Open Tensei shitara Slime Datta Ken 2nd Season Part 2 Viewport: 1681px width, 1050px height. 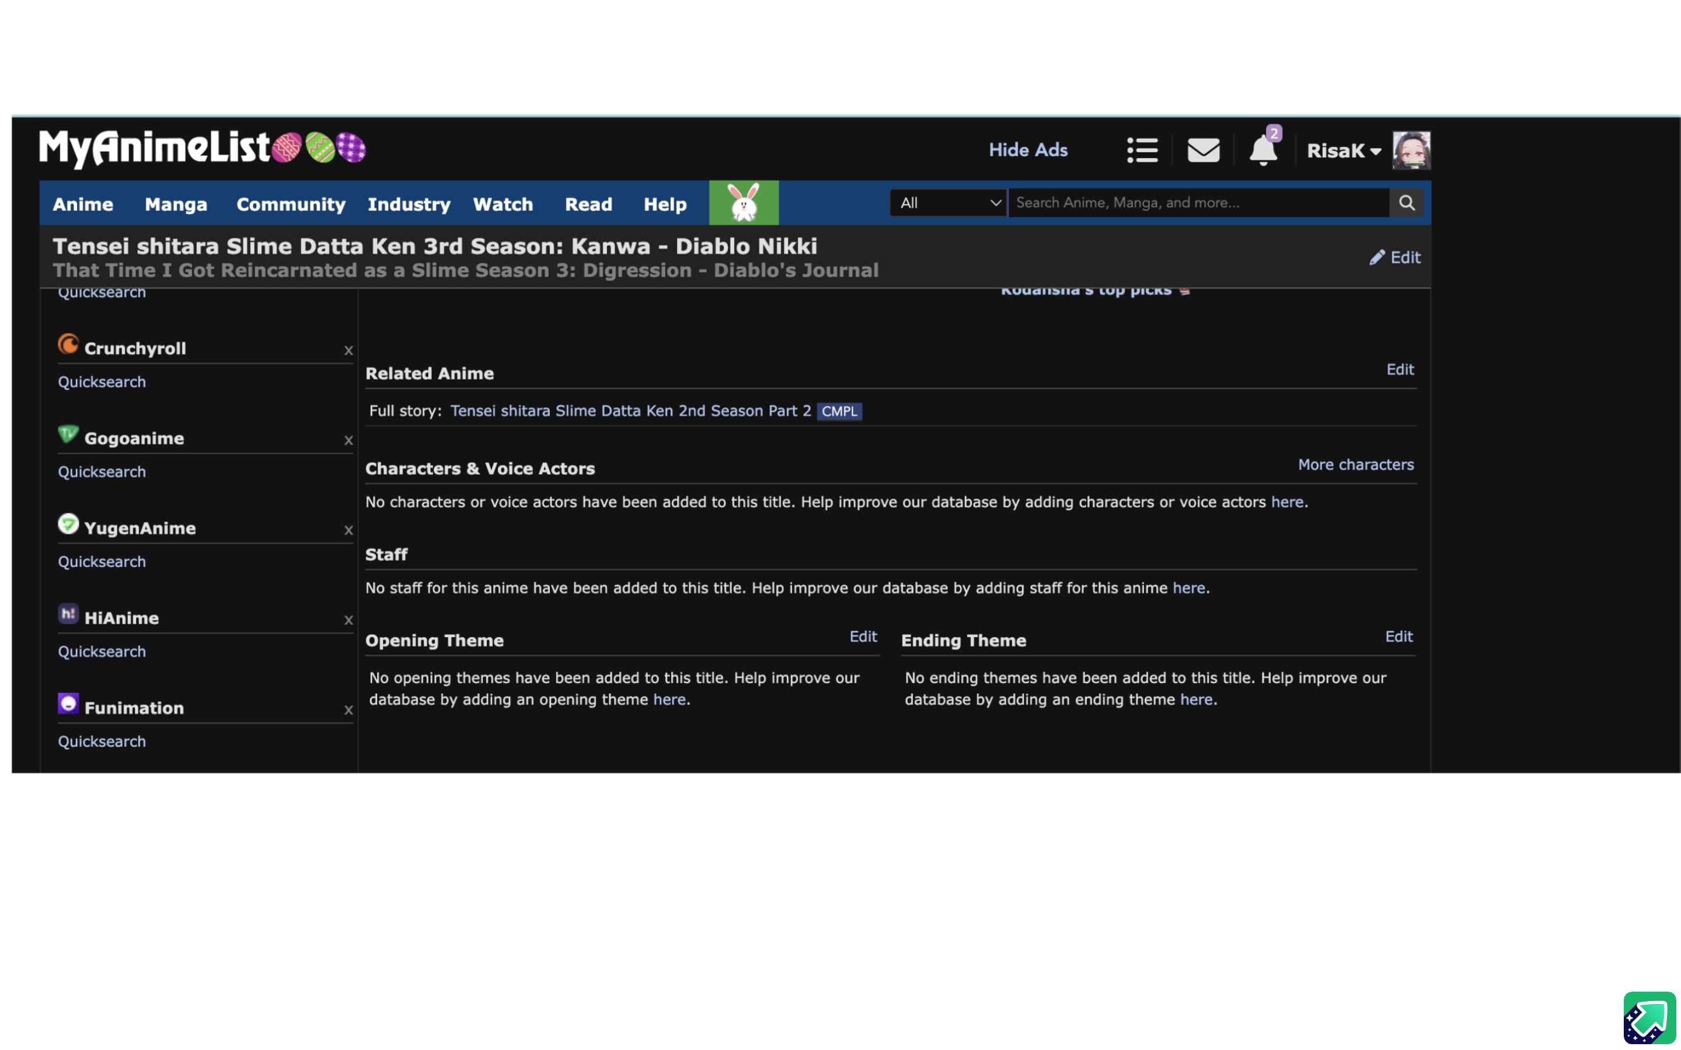630,411
